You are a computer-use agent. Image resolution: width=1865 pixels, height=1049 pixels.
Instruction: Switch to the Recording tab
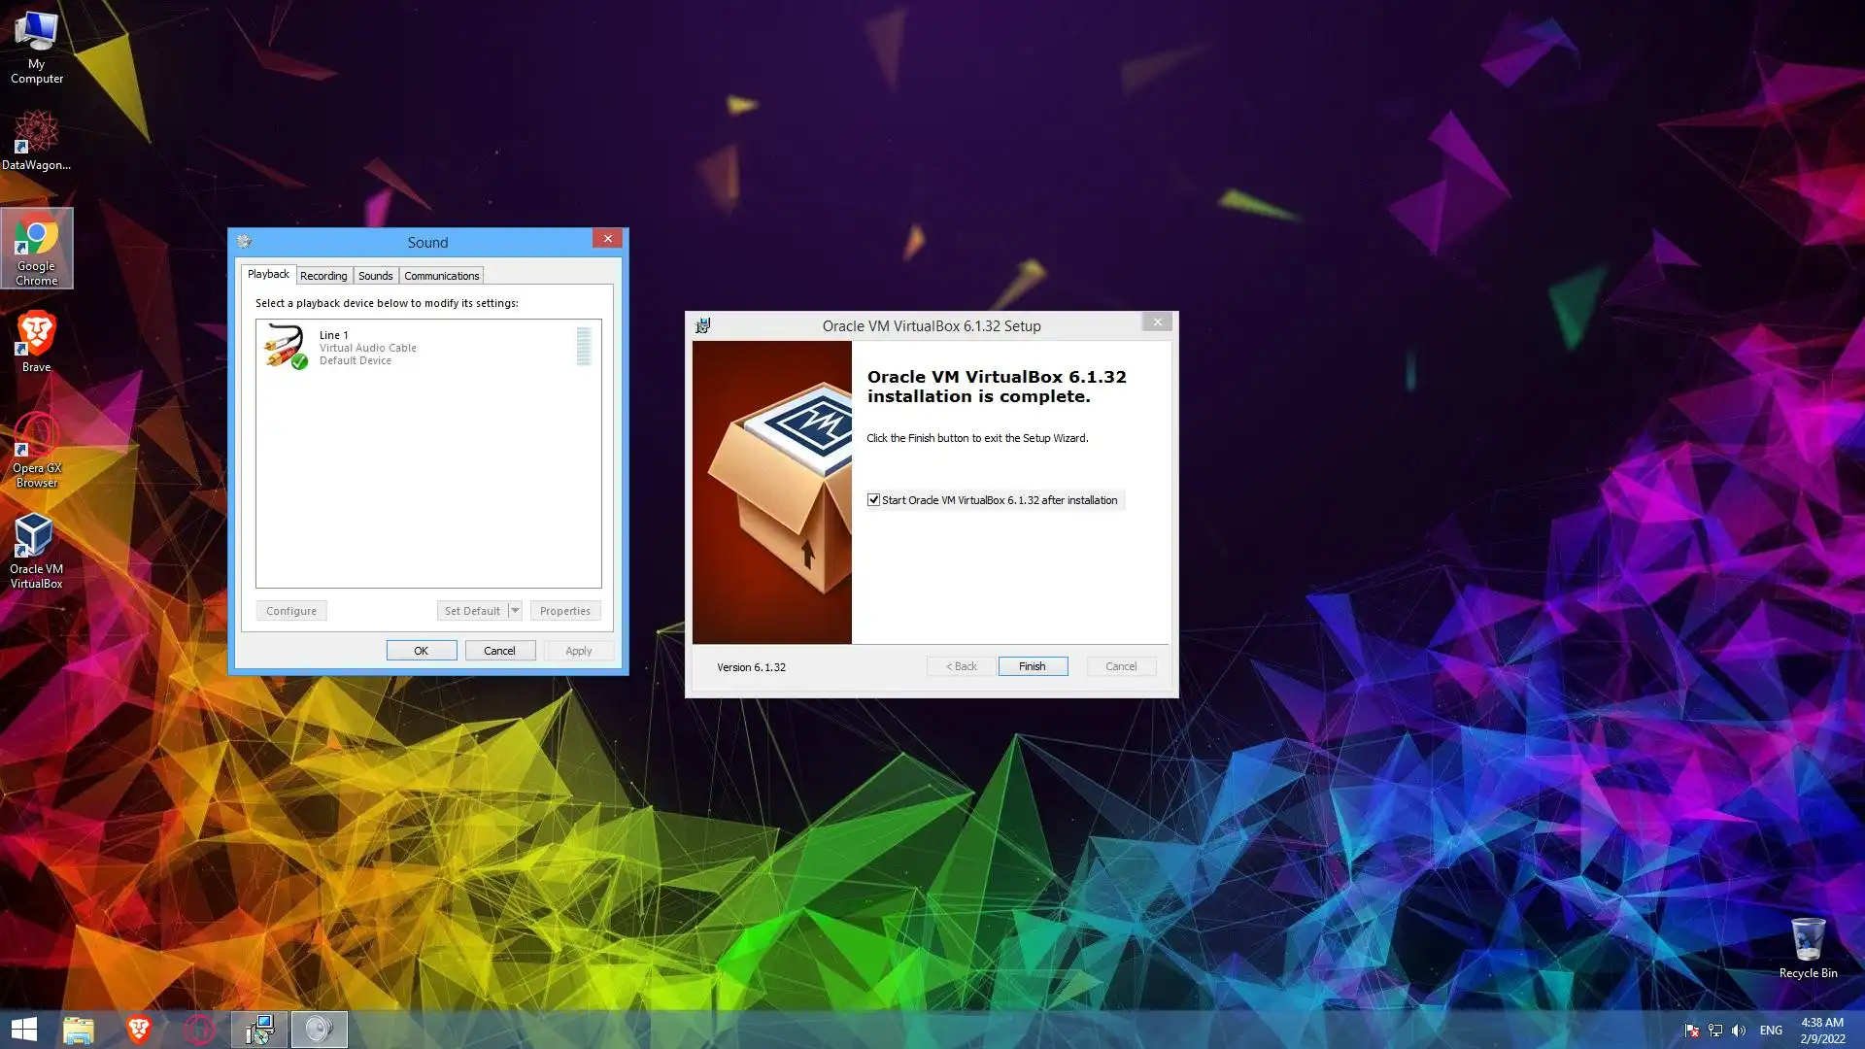pos(323,276)
